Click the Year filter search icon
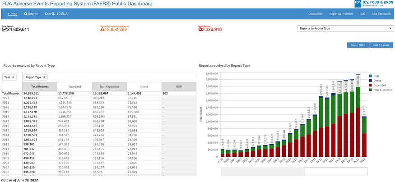This screenshot has width=395, height=182. click(13, 77)
